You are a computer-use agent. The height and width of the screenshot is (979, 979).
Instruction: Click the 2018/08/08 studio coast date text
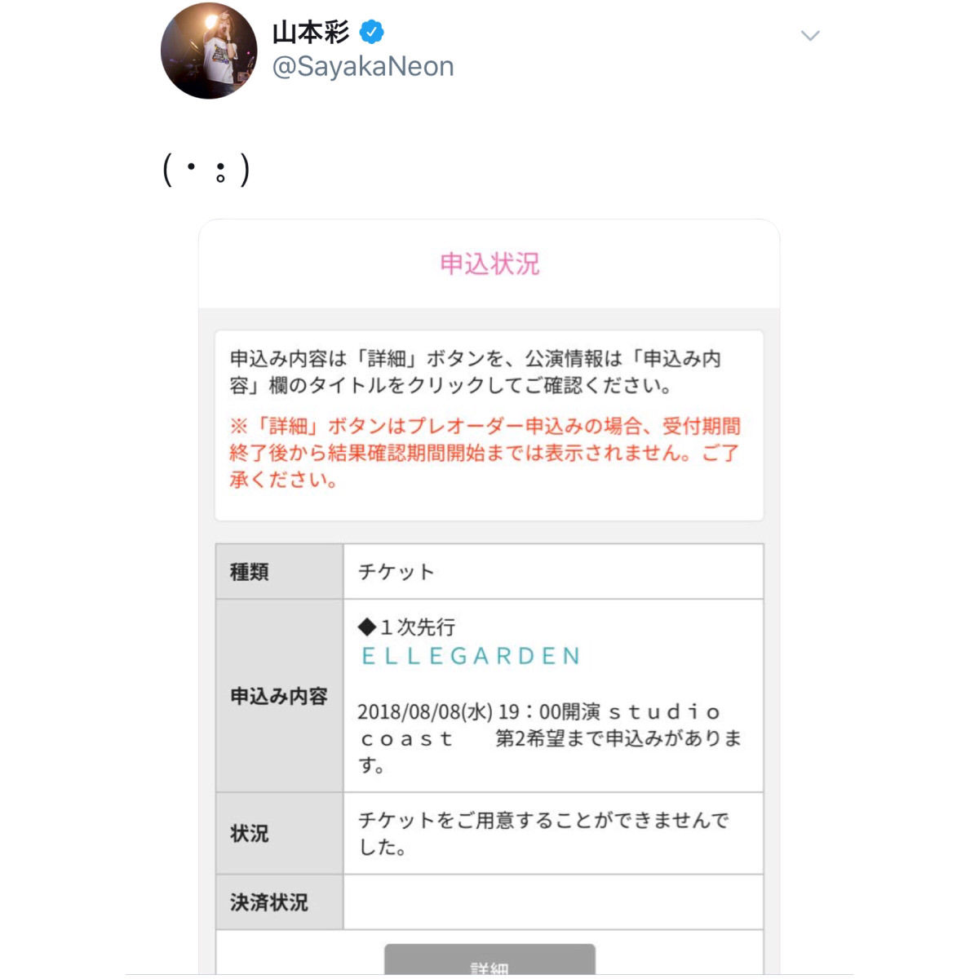pos(550,738)
